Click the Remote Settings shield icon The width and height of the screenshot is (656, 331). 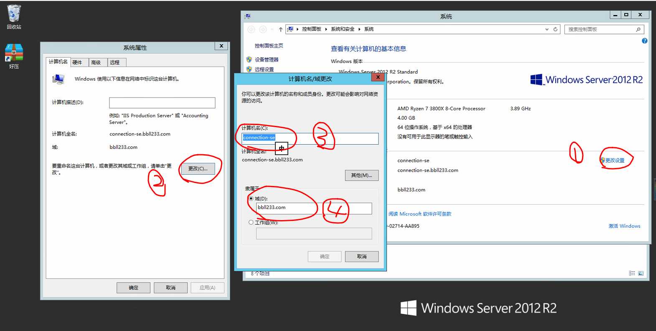(249, 69)
